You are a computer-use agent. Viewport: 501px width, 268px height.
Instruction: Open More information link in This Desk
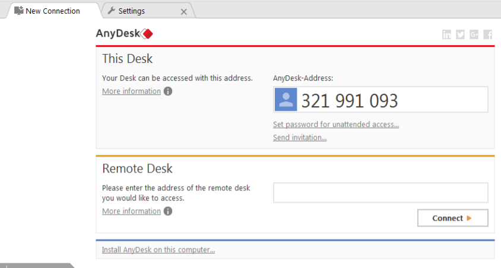(x=131, y=91)
